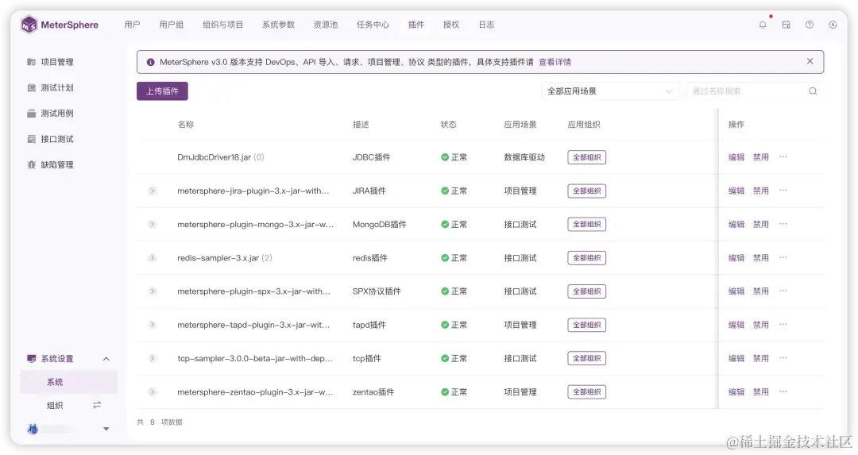
Task: Go to the 用户组 tab
Action: click(172, 25)
